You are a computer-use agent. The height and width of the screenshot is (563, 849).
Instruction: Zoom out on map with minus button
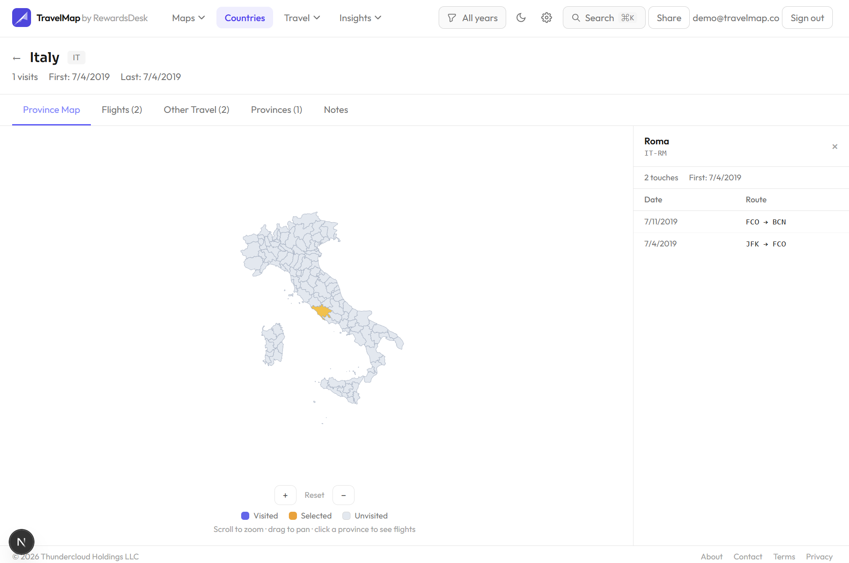click(x=343, y=495)
